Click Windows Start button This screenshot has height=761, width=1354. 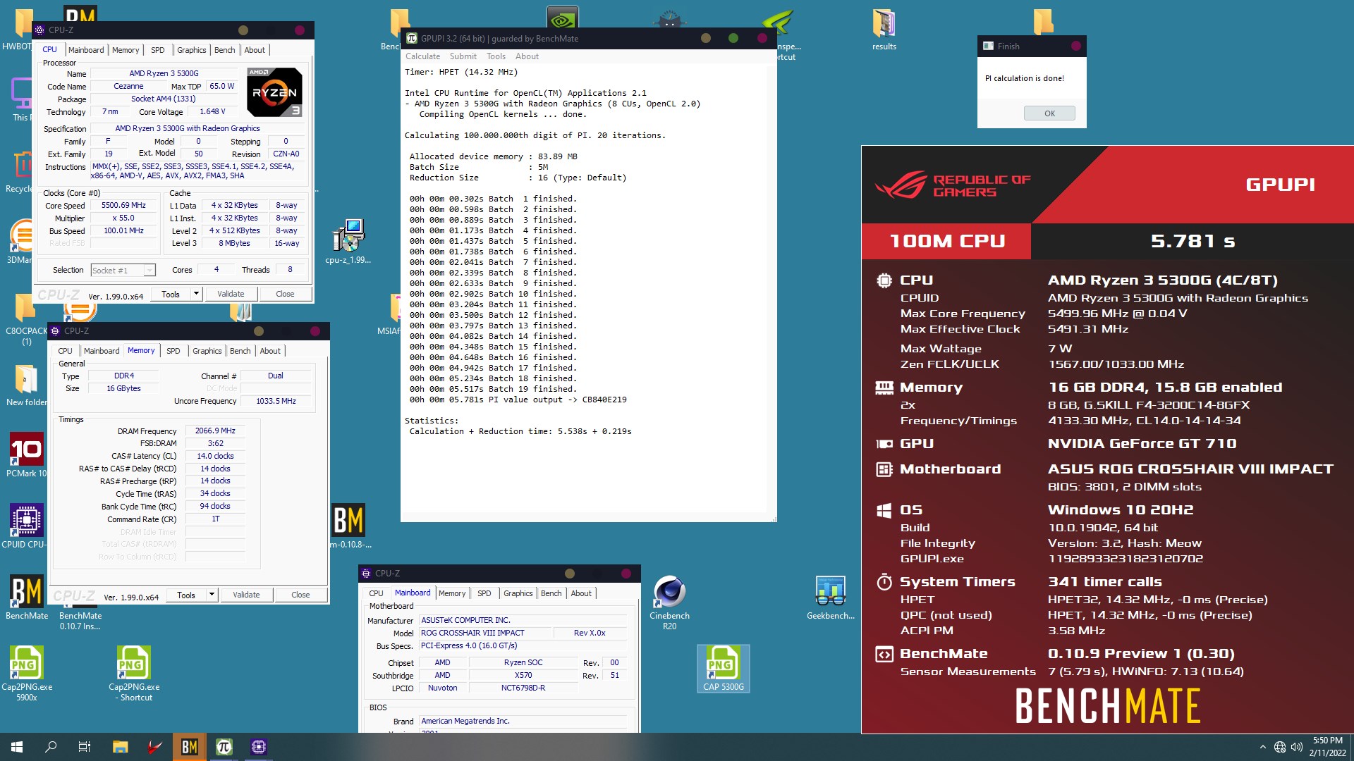click(17, 747)
